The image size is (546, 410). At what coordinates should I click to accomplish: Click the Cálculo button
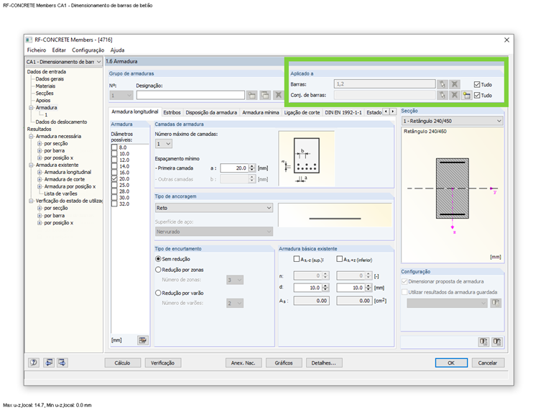pyautogui.click(x=123, y=363)
